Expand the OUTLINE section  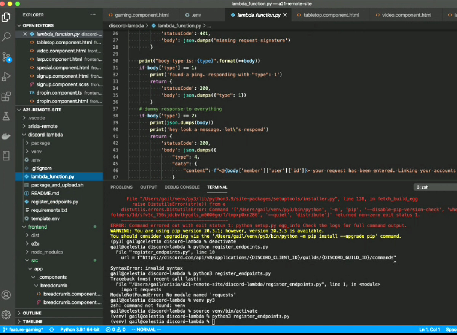tap(32, 313)
